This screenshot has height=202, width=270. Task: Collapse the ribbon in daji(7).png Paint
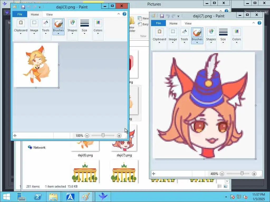(x=254, y=23)
